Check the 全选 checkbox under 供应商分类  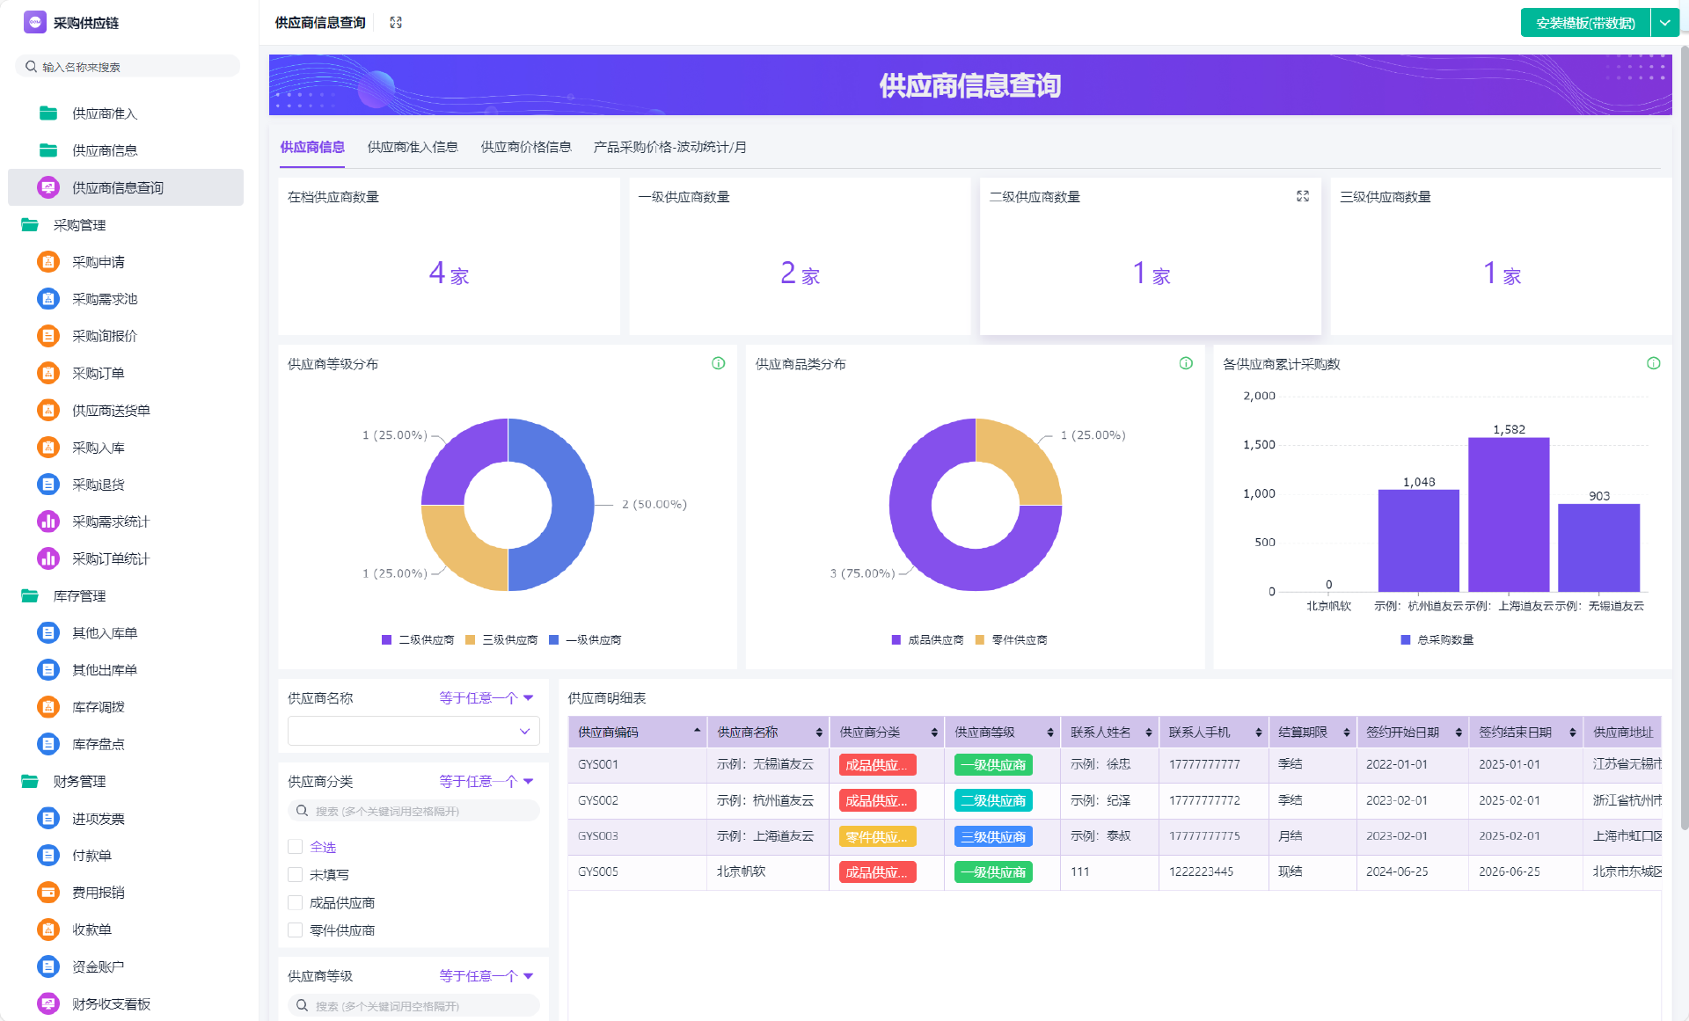[x=296, y=847]
